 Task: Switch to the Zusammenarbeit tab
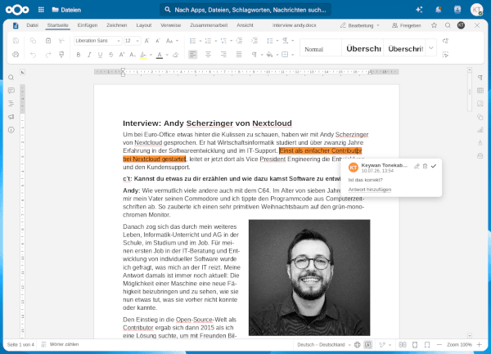pyautogui.click(x=209, y=25)
